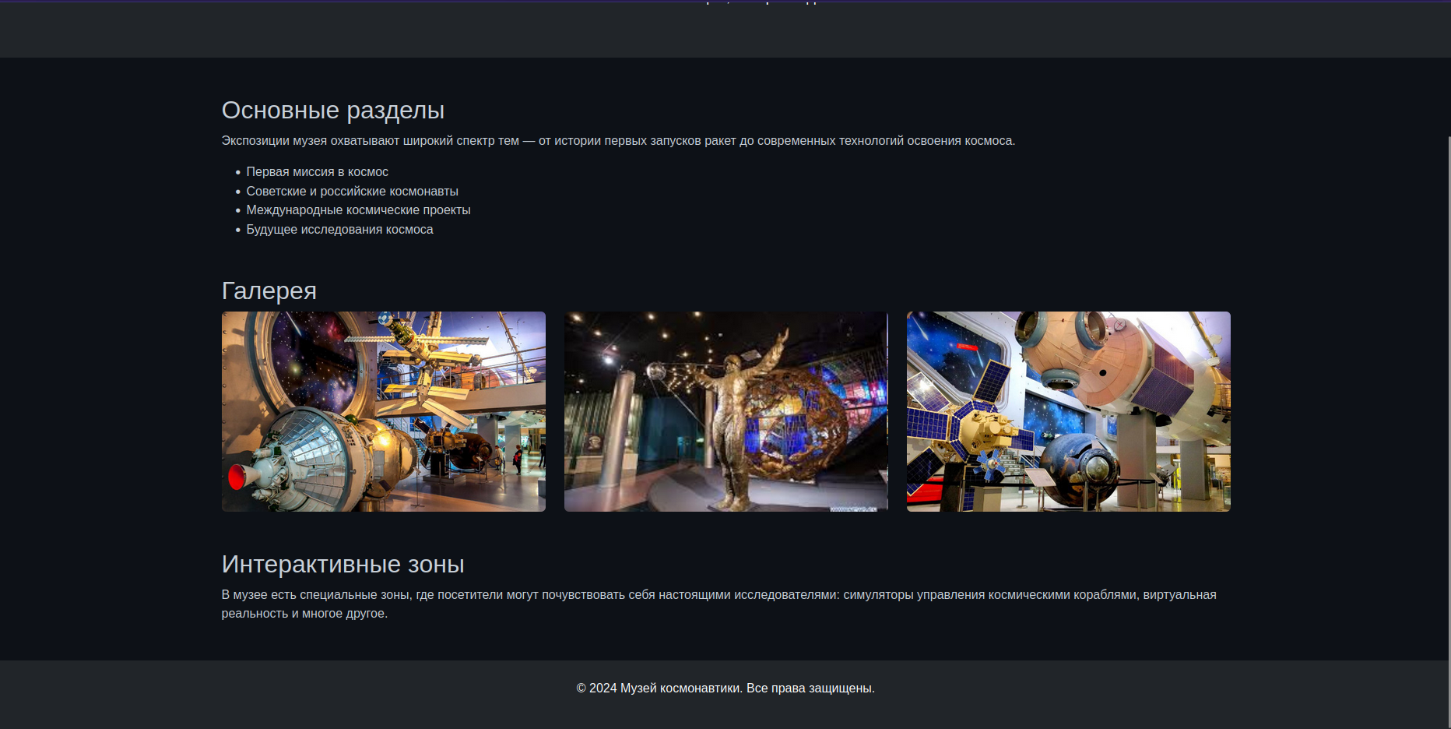Click the interactive zones description paragraph
Viewport: 1451px width, 729px height.
pos(718,604)
